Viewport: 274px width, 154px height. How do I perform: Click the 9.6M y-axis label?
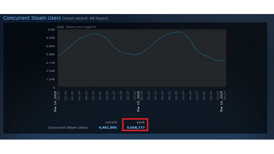[x=52, y=30]
